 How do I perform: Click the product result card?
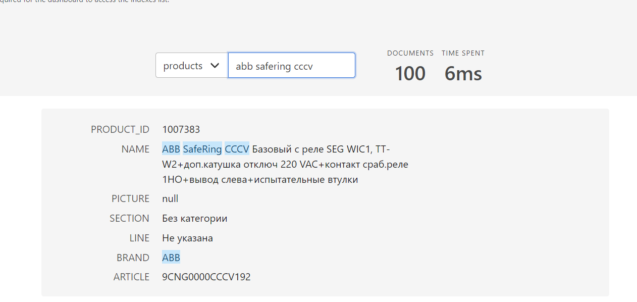pyautogui.click(x=325, y=202)
